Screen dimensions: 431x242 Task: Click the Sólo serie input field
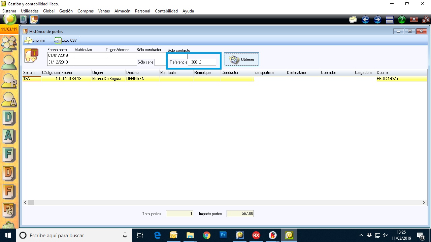[161, 62]
